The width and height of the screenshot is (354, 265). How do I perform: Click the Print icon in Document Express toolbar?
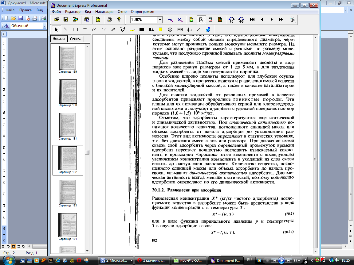(109, 20)
